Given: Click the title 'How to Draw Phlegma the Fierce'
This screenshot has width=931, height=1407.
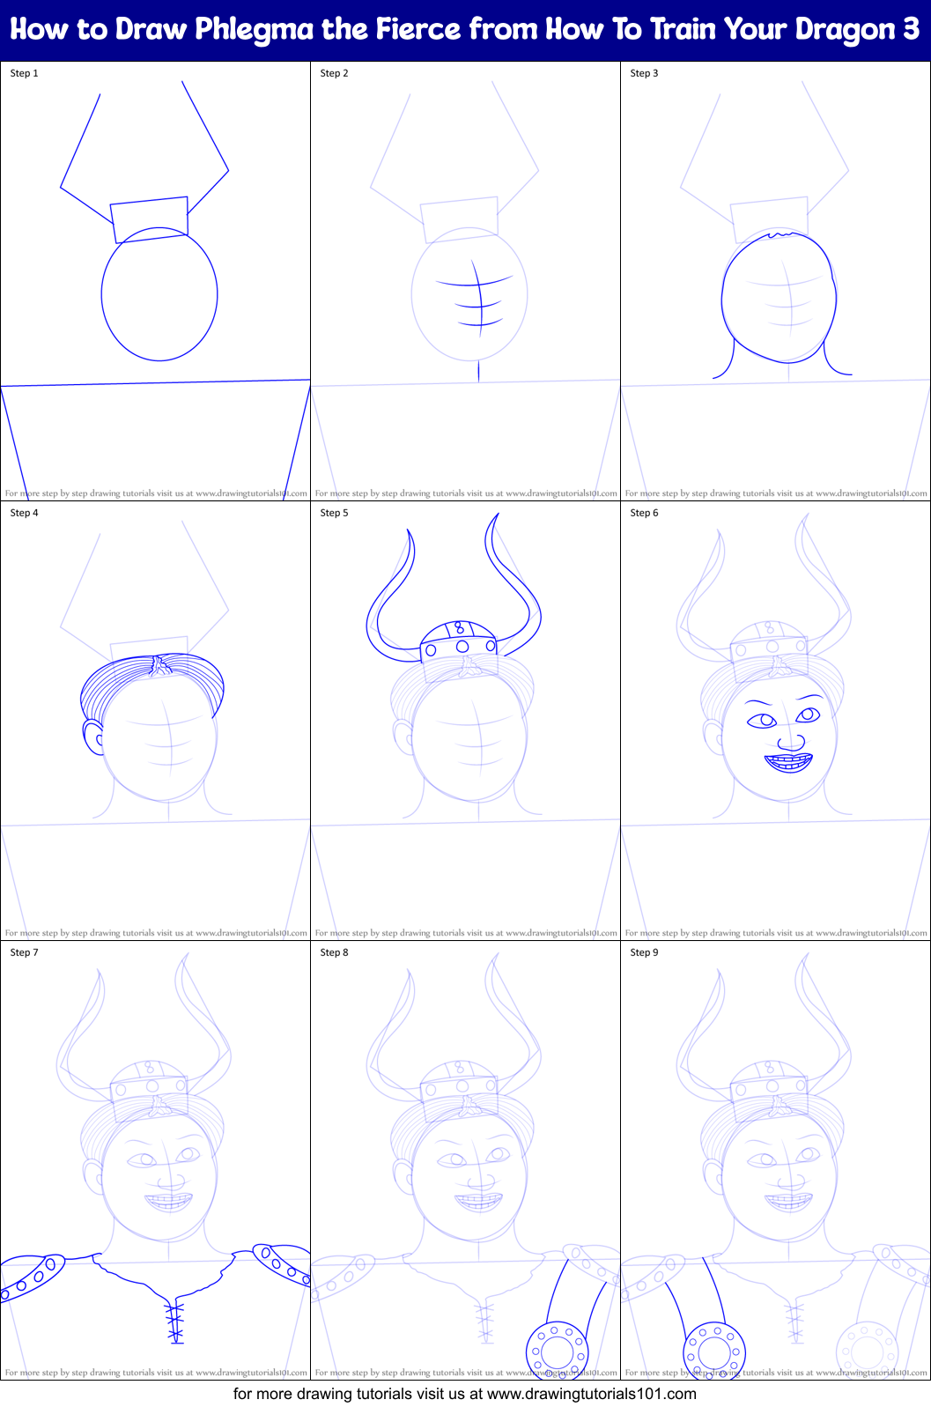Looking at the screenshot, I should 465,29.
